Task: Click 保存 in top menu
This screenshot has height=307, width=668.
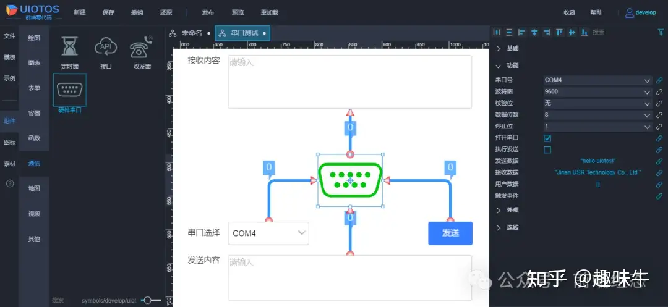Action: coord(108,12)
